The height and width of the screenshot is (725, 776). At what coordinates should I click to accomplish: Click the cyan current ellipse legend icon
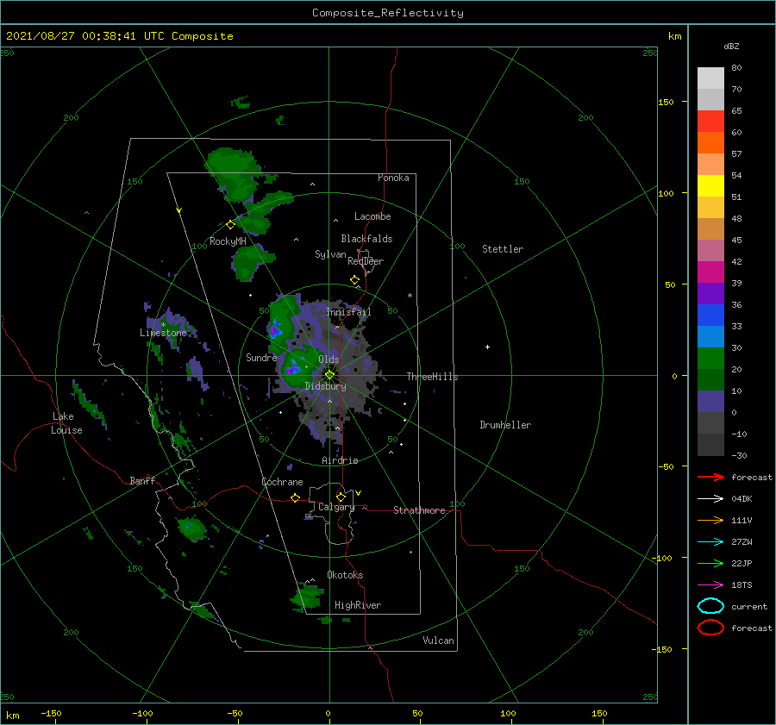click(710, 606)
